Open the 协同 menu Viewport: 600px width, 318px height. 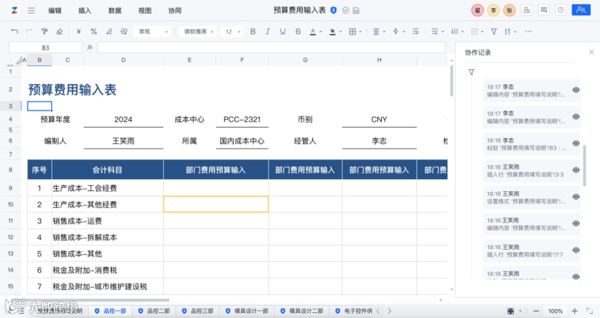[x=175, y=11]
